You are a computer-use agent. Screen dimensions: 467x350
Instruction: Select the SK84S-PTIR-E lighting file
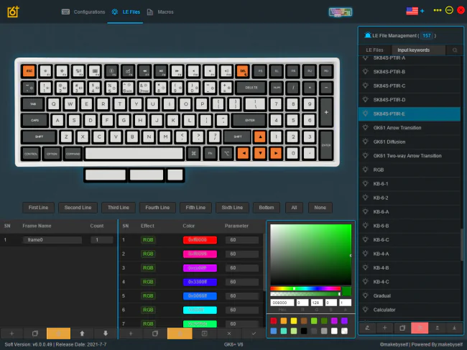(x=410, y=114)
